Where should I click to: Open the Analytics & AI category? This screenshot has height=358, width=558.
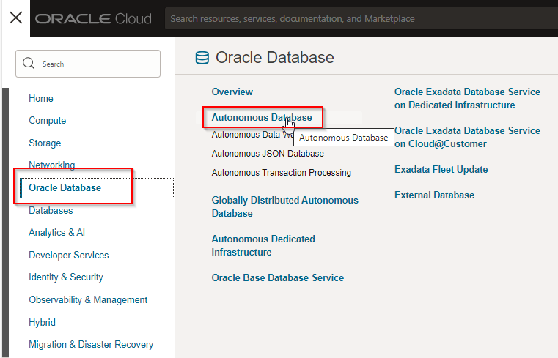tap(57, 232)
